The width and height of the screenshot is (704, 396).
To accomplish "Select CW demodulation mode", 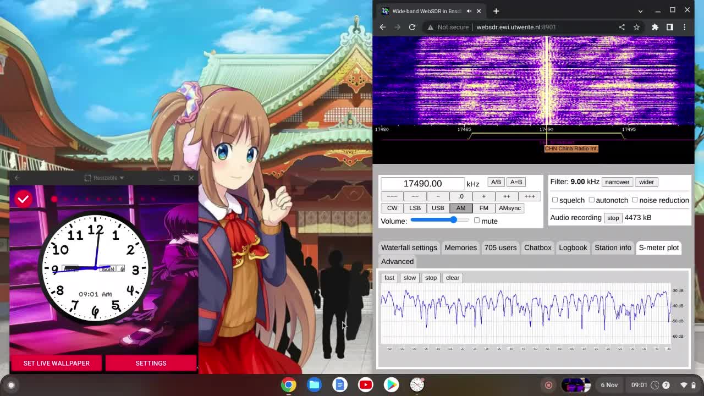I will (x=392, y=208).
